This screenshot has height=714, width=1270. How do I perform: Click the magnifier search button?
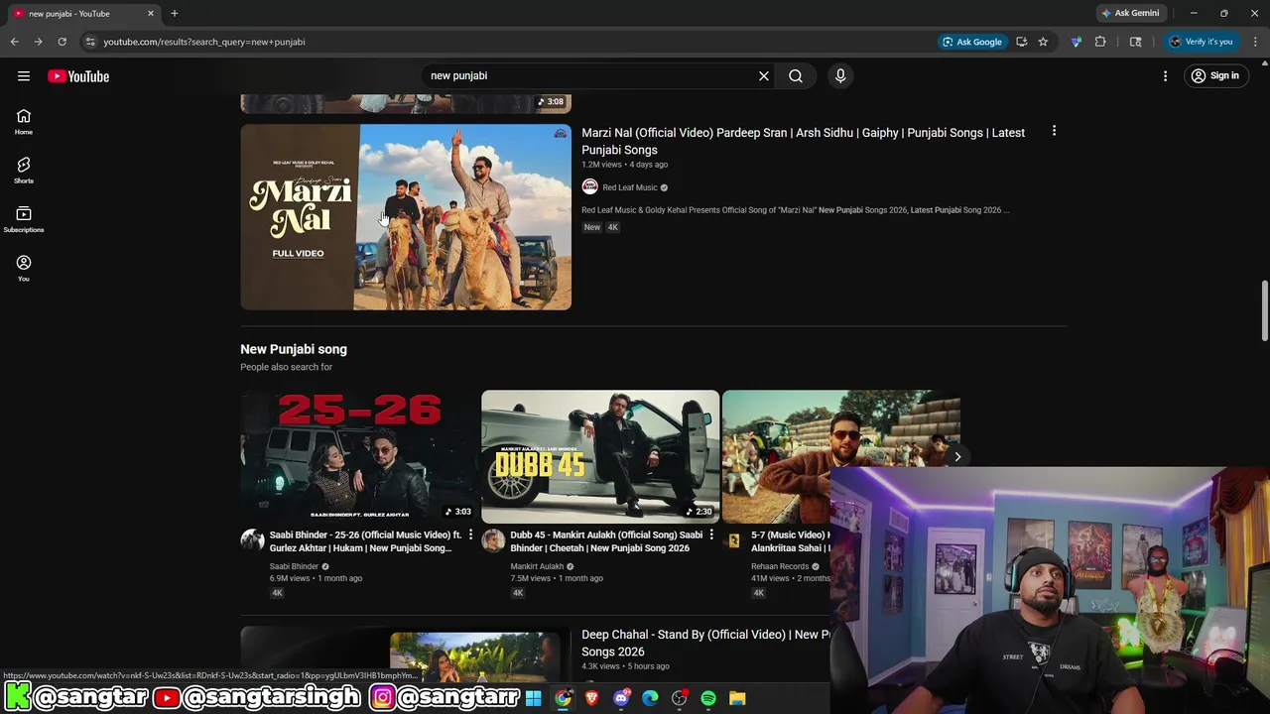(796, 75)
